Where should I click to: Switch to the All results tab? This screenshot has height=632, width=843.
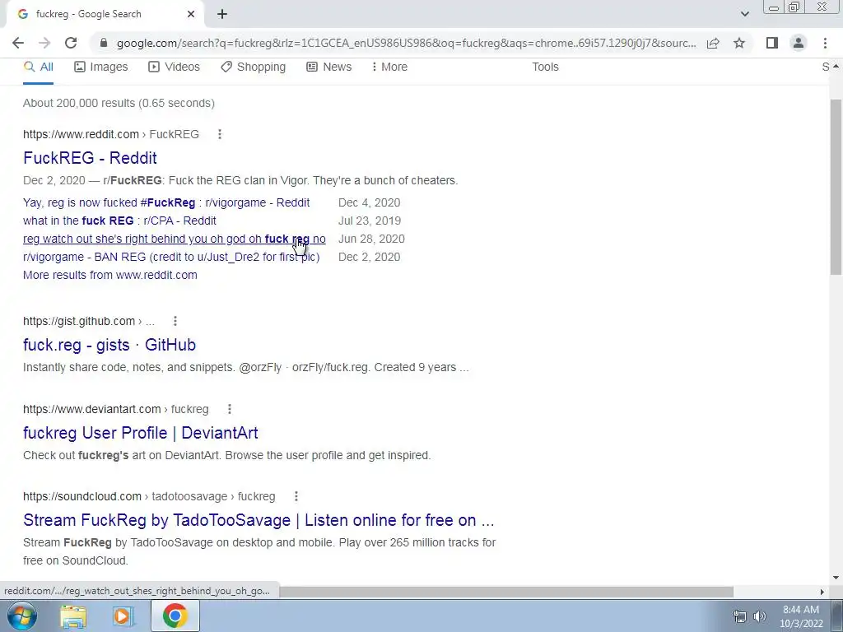tap(38, 67)
